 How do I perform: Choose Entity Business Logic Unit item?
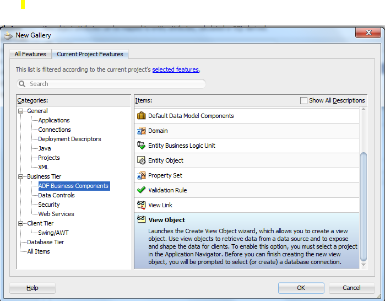pos(247,146)
